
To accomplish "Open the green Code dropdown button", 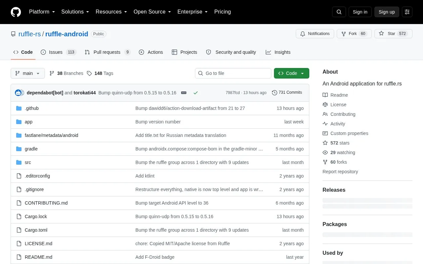I will click(x=291, y=73).
